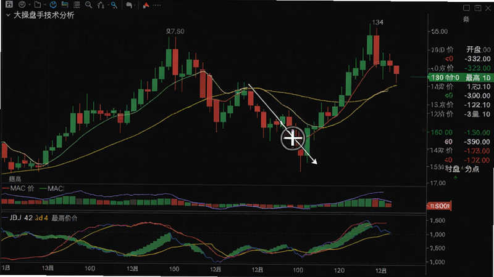Click the house-shaped drawing tool icon
Screen dimensions: 494x277
(101, 5)
